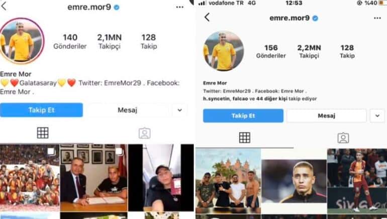
Task: Open three-dot menu on right profile
Action: tap(377, 18)
